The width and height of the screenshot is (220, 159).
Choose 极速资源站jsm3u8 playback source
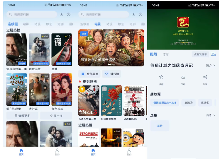165,103
